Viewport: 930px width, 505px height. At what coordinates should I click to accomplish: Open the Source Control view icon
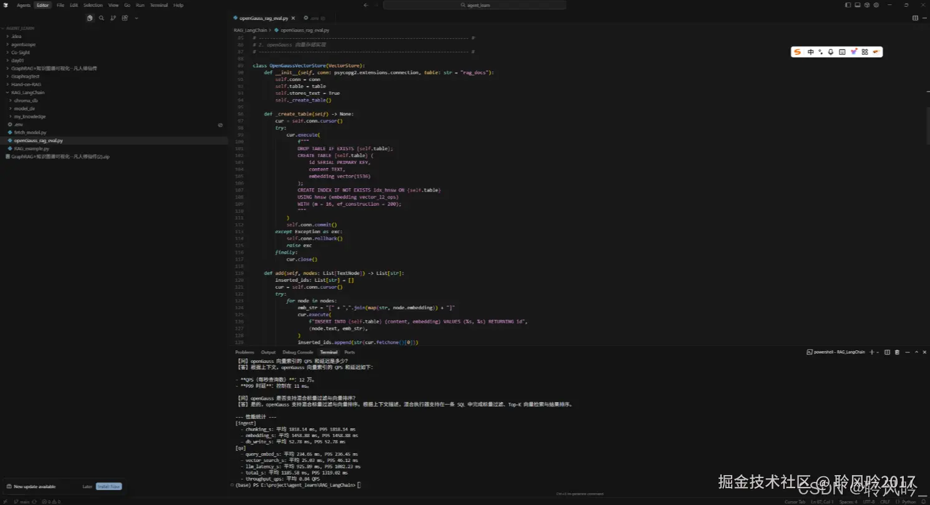(x=113, y=18)
